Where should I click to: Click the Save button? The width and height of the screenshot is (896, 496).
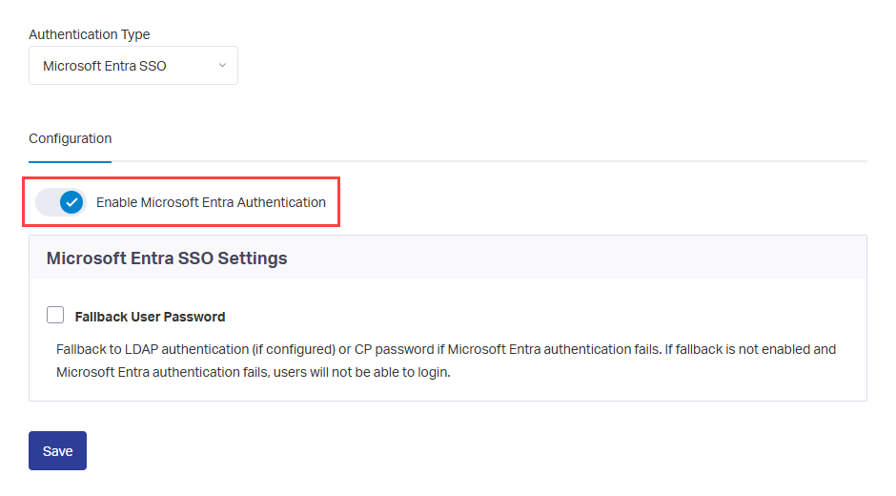pyautogui.click(x=58, y=451)
